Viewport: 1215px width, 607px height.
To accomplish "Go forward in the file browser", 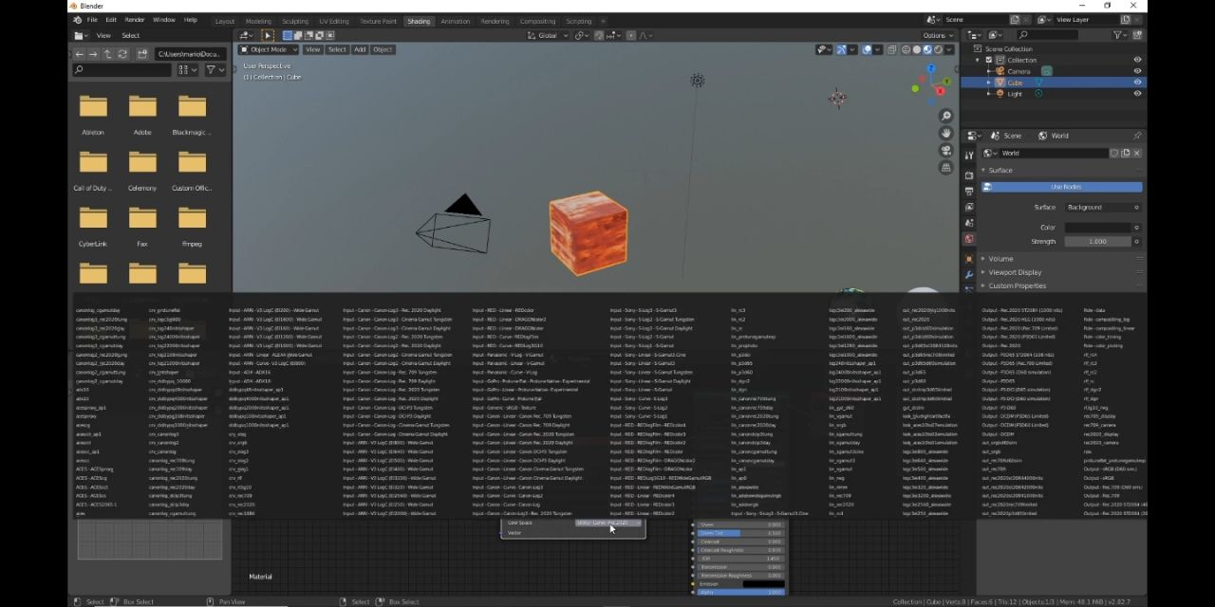I will point(94,54).
